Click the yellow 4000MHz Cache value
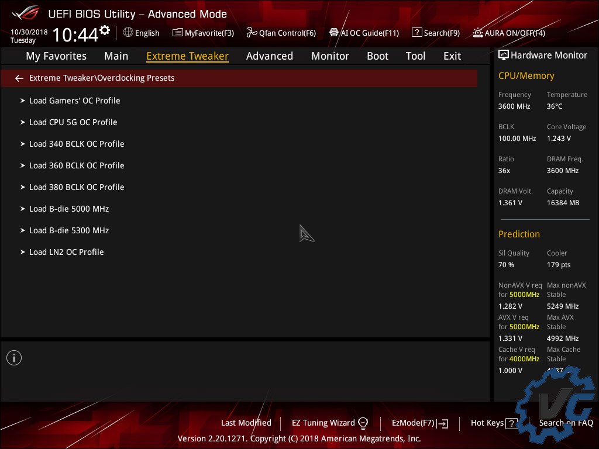 click(525, 359)
